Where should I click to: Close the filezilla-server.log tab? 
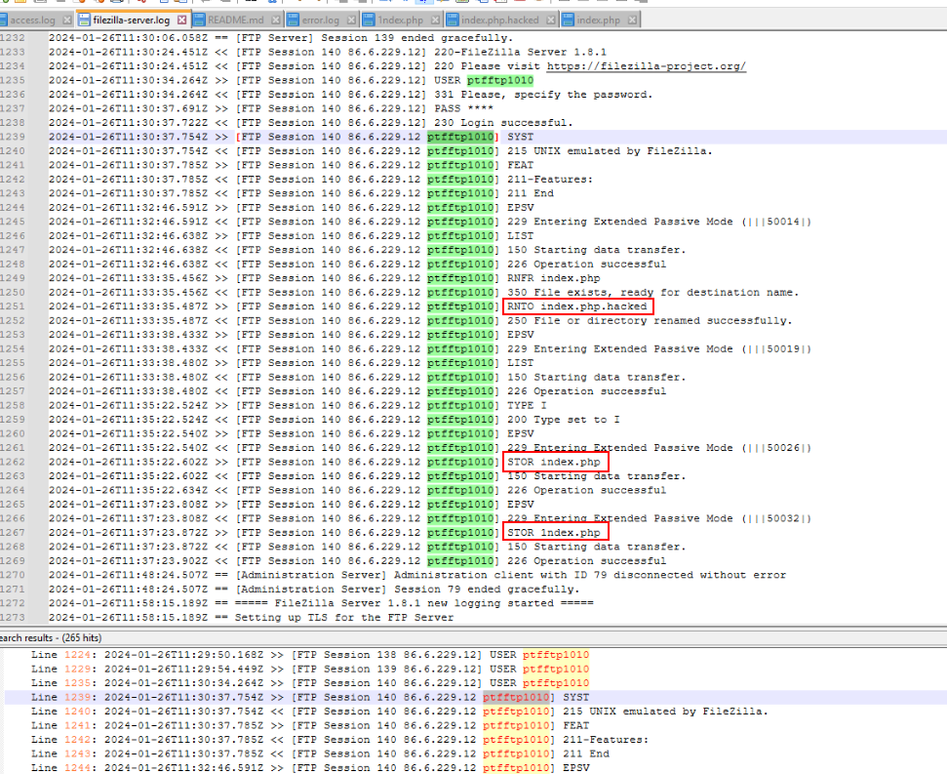[181, 20]
